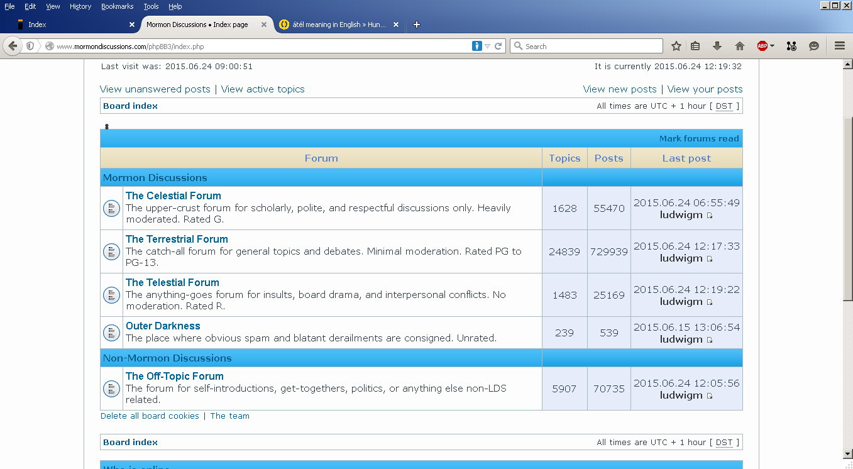Click the top Board index link

pyautogui.click(x=130, y=106)
